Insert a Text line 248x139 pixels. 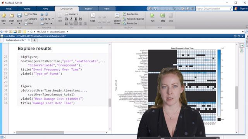(x=60, y=17)
